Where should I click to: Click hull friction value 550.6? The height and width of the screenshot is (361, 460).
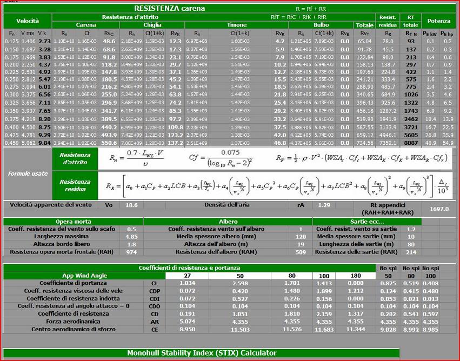click(109, 143)
